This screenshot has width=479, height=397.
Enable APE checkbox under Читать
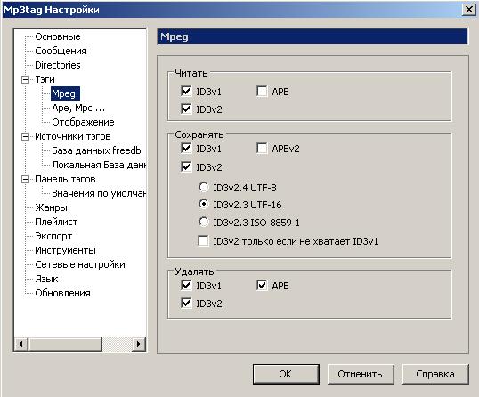pyautogui.click(x=262, y=91)
